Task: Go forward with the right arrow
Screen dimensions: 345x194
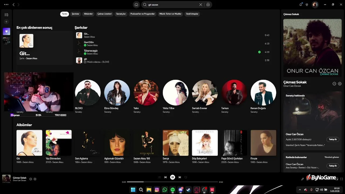Action: pos(18,5)
